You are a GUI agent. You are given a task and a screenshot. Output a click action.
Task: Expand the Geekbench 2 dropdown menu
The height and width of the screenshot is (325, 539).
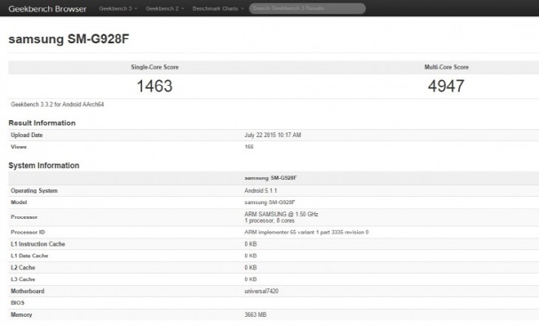click(165, 9)
